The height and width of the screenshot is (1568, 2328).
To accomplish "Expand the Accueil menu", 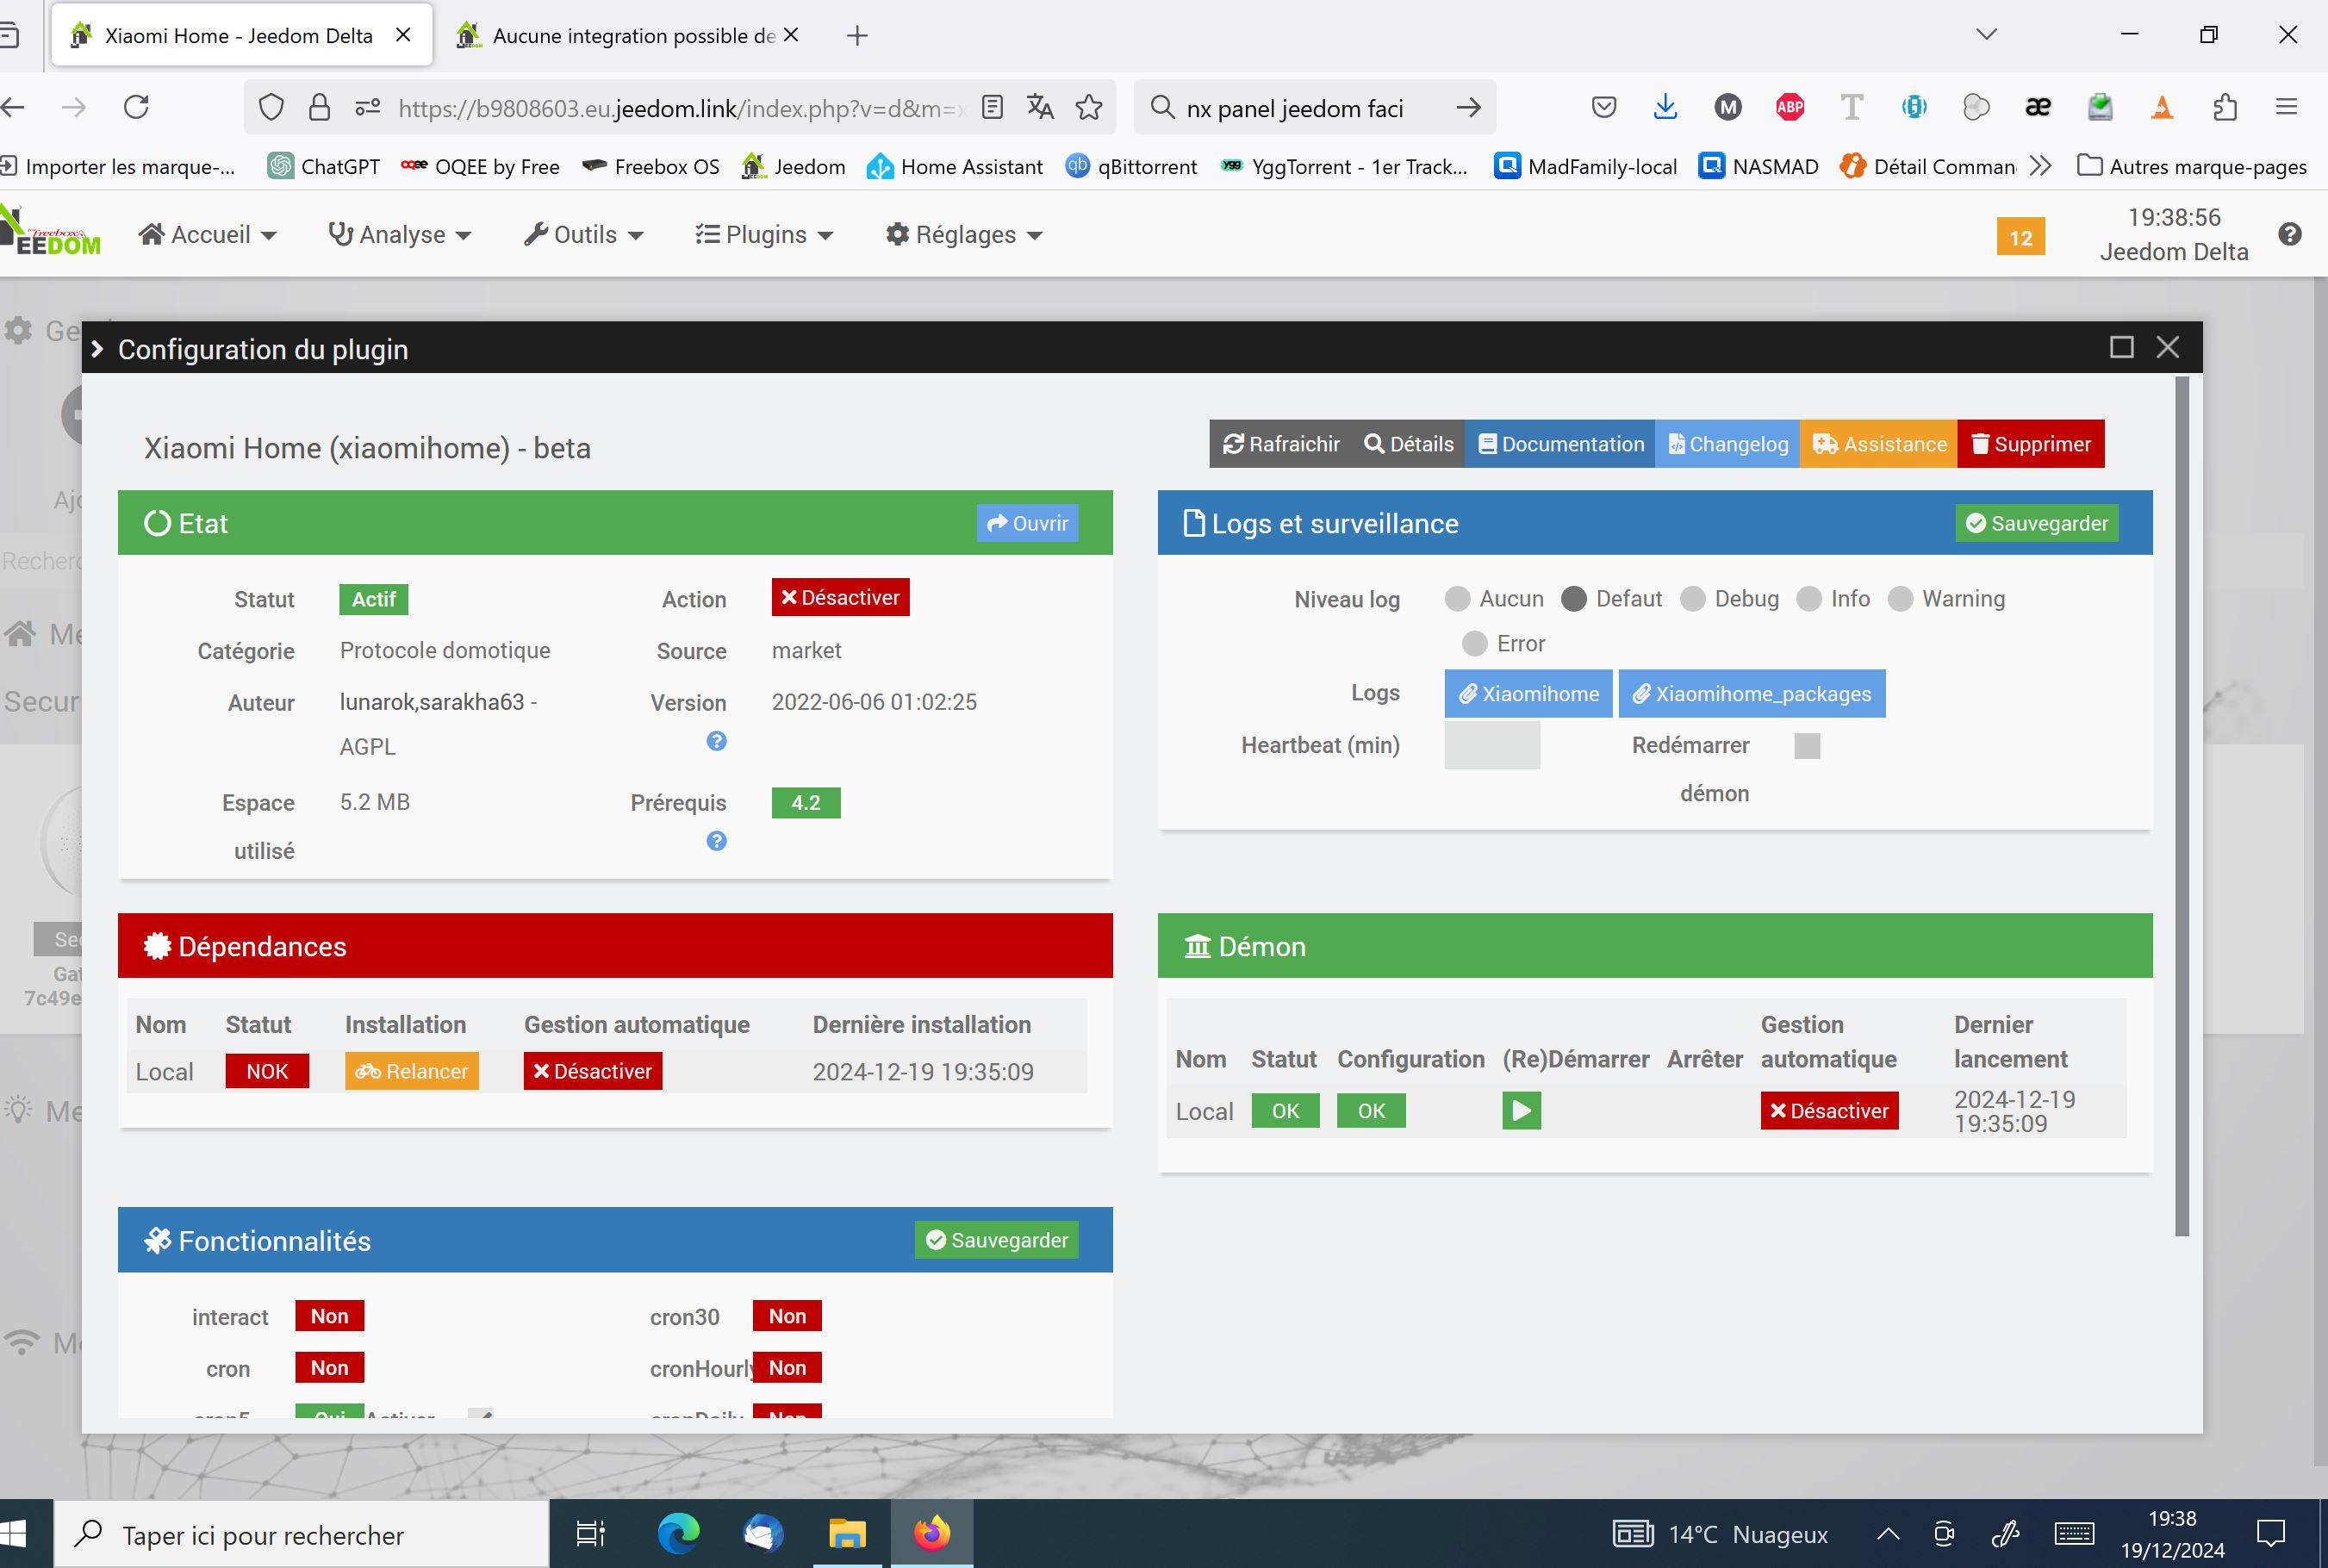I will 207,234.
